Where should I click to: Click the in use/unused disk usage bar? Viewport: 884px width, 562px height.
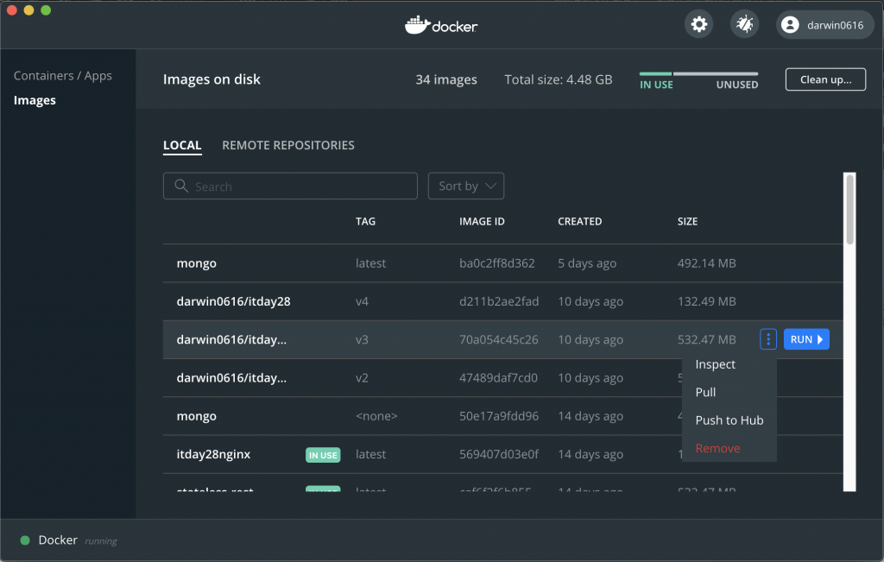[x=698, y=74]
